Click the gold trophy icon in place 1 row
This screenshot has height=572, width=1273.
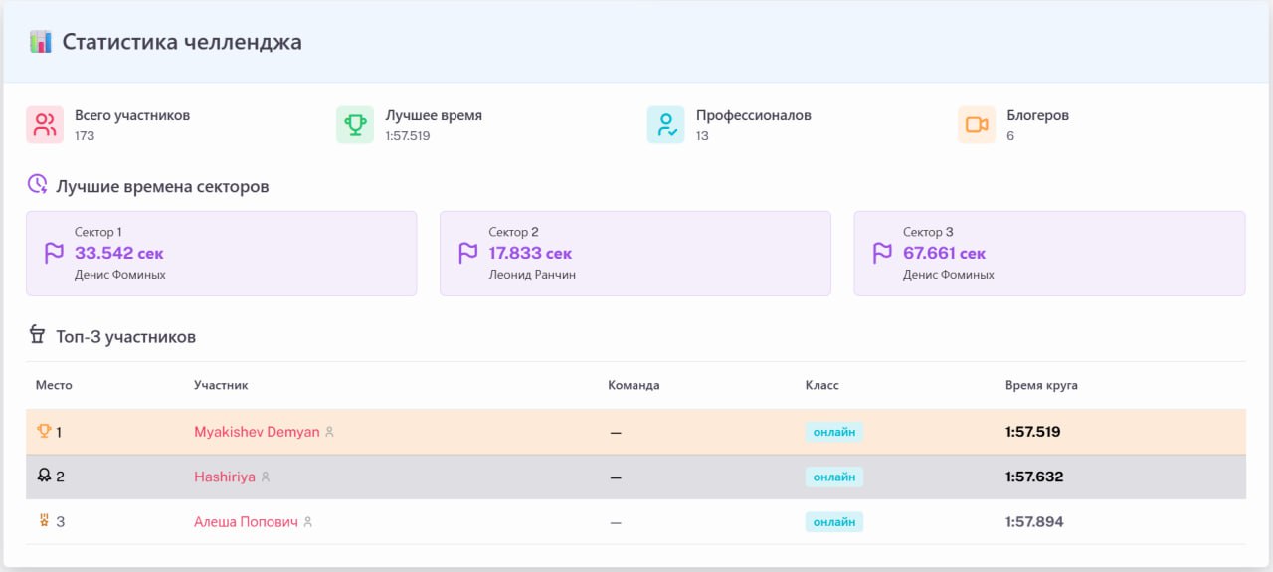[x=44, y=431]
